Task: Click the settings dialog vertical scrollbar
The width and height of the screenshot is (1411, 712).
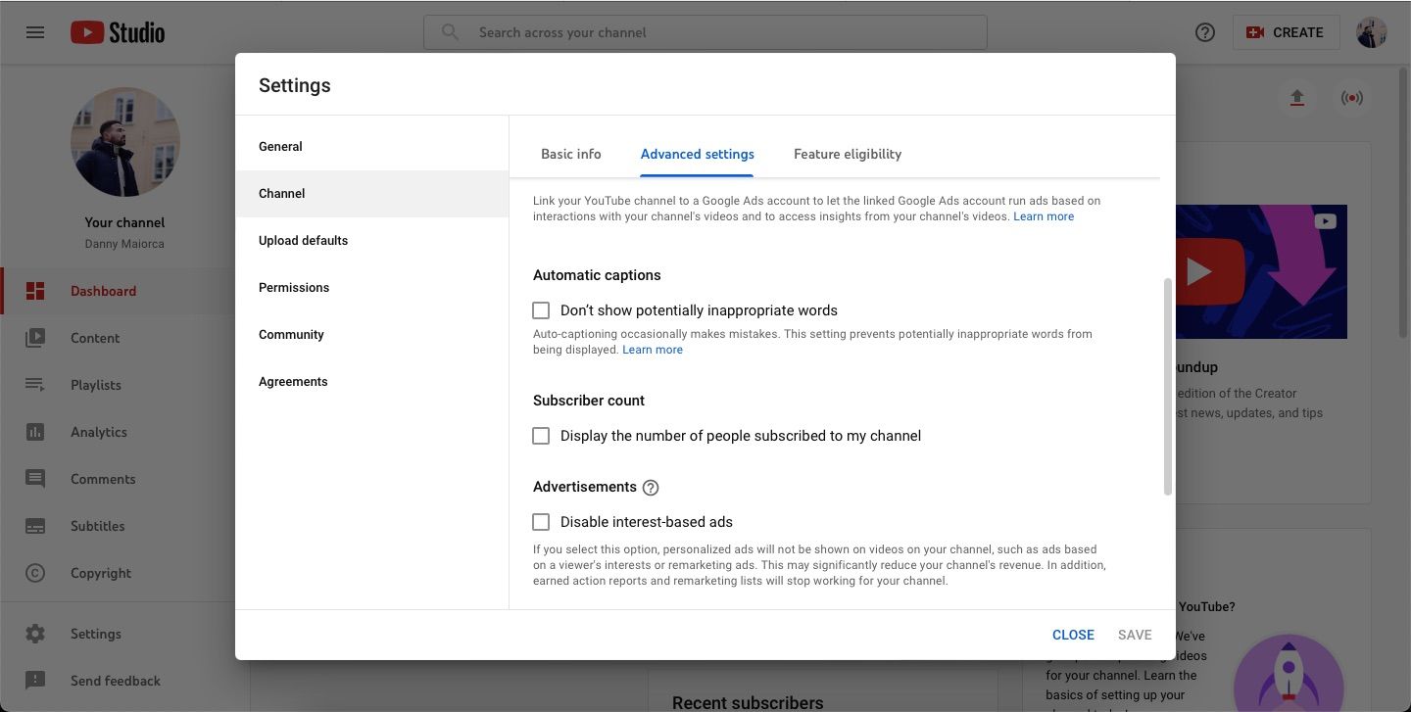Action: (x=1167, y=387)
